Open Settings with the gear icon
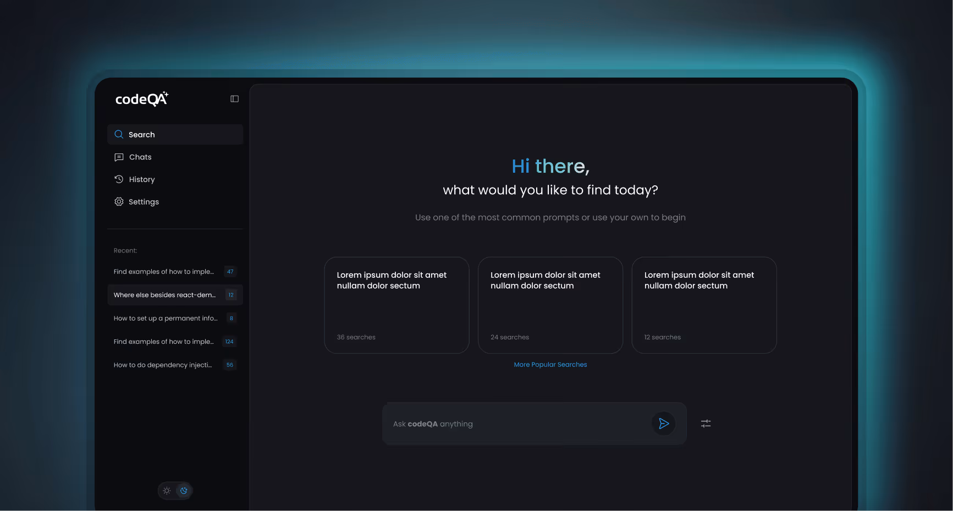Screen dimensions: 953x511 coord(119,201)
